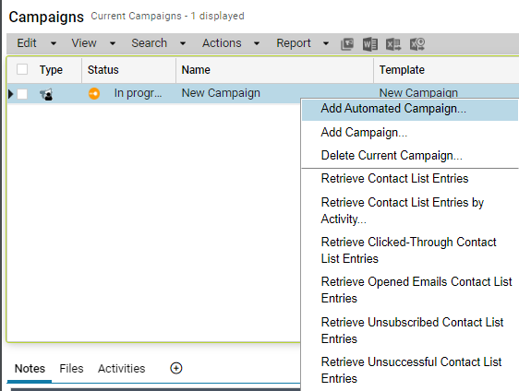Click the Outlook export toolbar icon
Image resolution: width=519 pixels, height=391 pixels.
(347, 43)
